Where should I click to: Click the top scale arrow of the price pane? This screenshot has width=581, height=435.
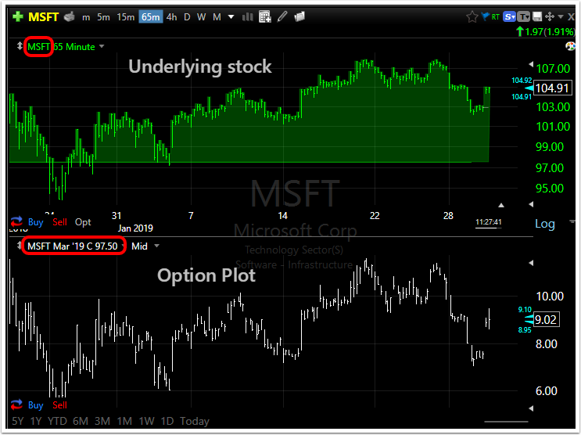531,64
